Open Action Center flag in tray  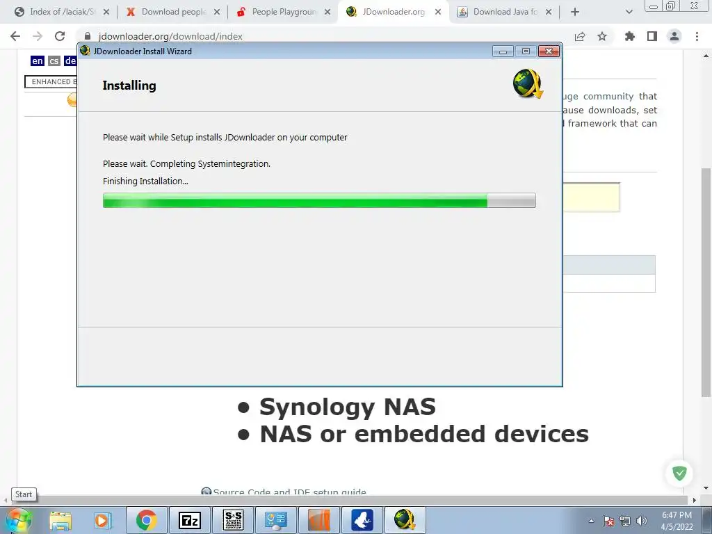[608, 521]
